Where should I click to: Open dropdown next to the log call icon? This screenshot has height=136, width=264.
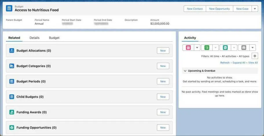(234, 48)
